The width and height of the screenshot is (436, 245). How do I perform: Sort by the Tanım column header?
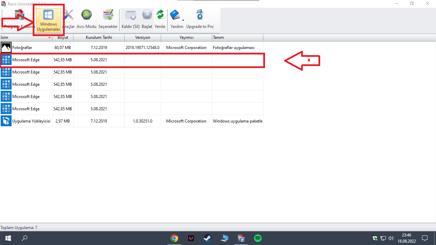pyautogui.click(x=237, y=37)
